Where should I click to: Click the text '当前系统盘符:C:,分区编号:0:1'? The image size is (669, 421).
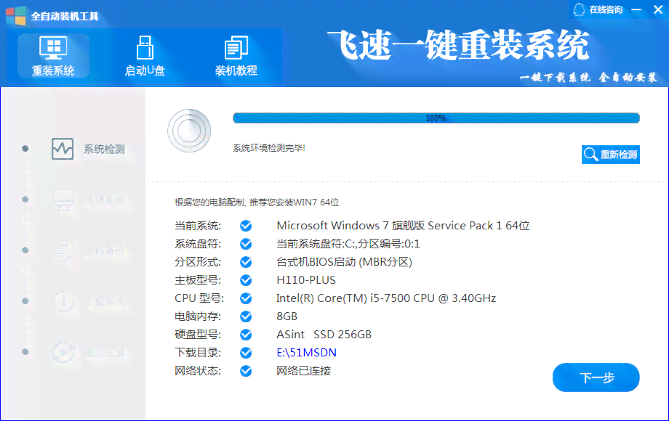pos(348,244)
